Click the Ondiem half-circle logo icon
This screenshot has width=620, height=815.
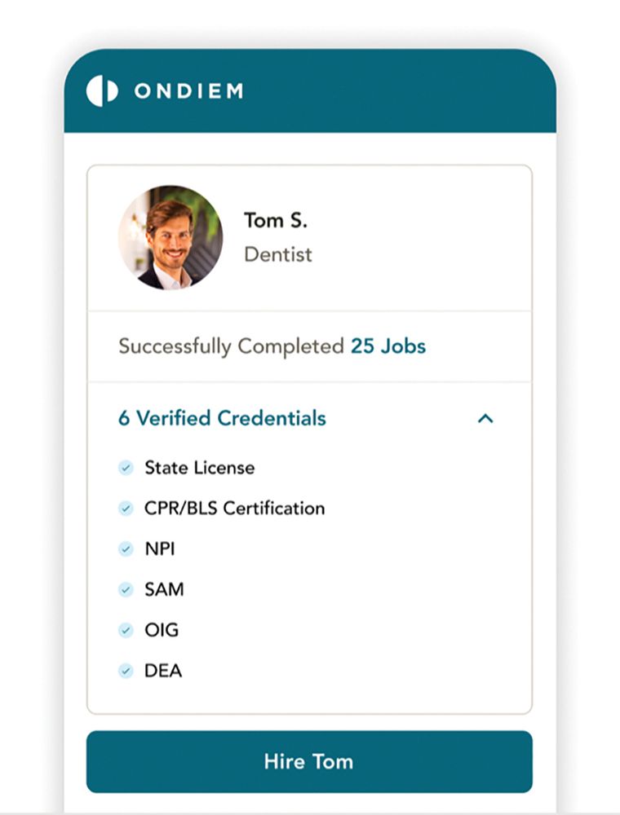click(102, 90)
